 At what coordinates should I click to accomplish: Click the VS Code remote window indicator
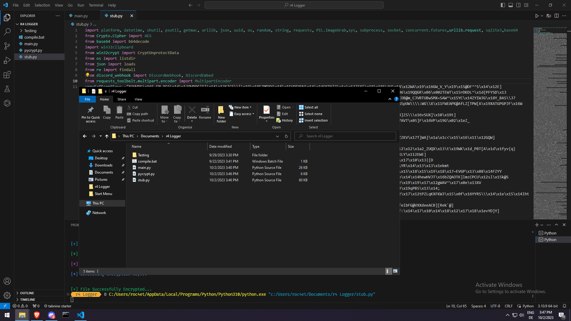point(5,306)
